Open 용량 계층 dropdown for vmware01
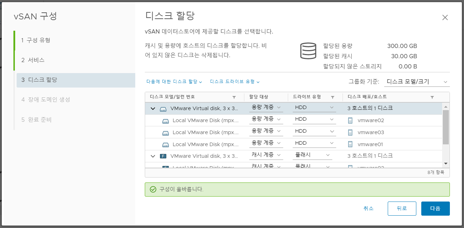Screen dimensions: 464x228 [266, 143]
